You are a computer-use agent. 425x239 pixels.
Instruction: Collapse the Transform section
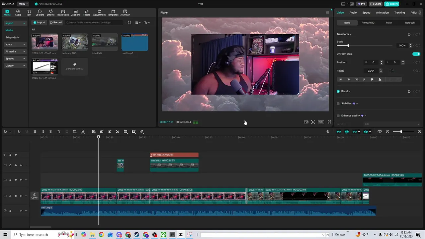[x=351, y=34]
